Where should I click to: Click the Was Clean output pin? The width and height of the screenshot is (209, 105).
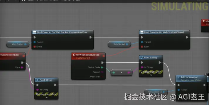102,76
